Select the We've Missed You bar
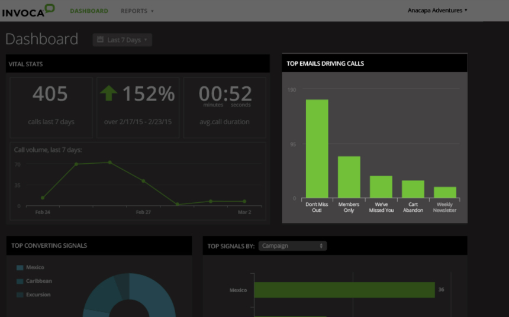 (381, 186)
